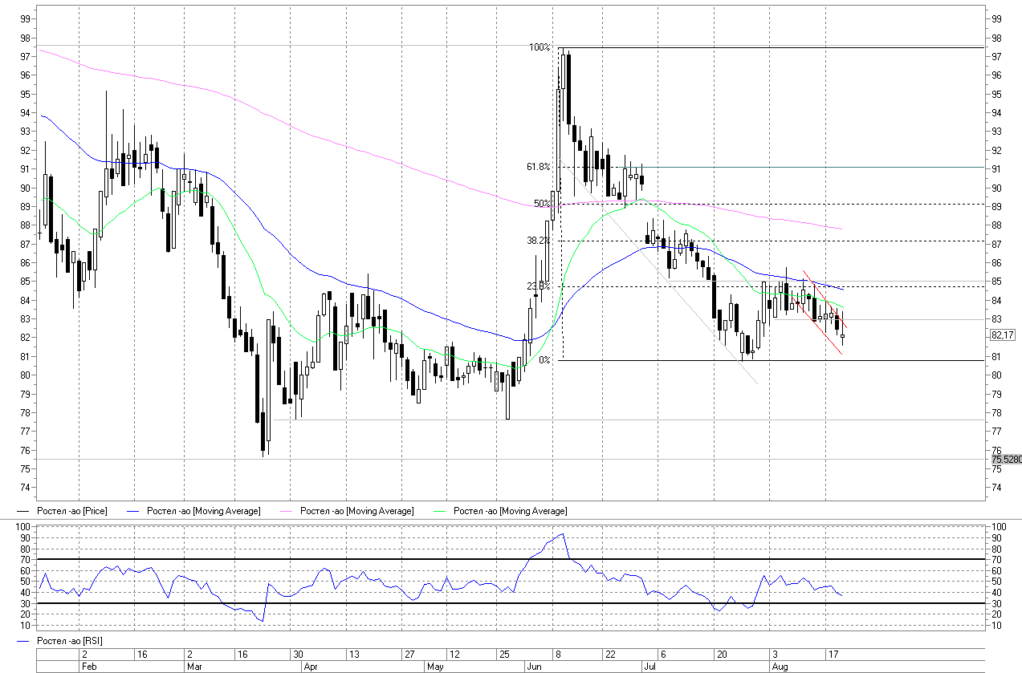Click the Ростел -ao [RSI] legend label
The width and height of the screenshot is (1022, 673).
click(69, 640)
